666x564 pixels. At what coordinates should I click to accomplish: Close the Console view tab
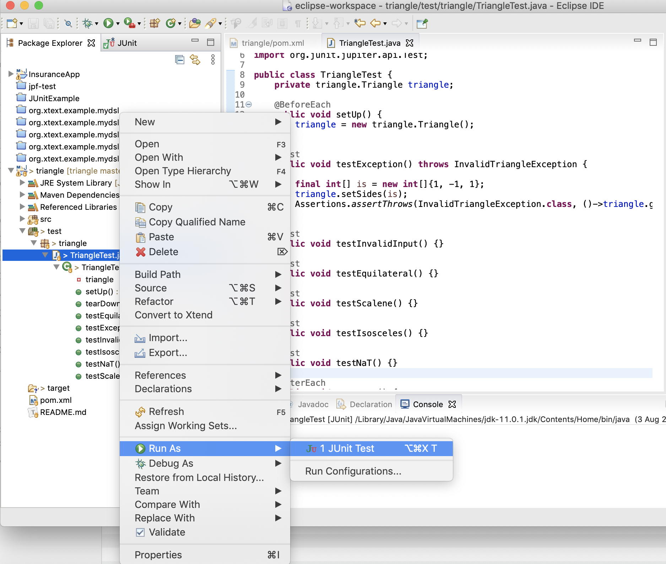[x=452, y=404]
